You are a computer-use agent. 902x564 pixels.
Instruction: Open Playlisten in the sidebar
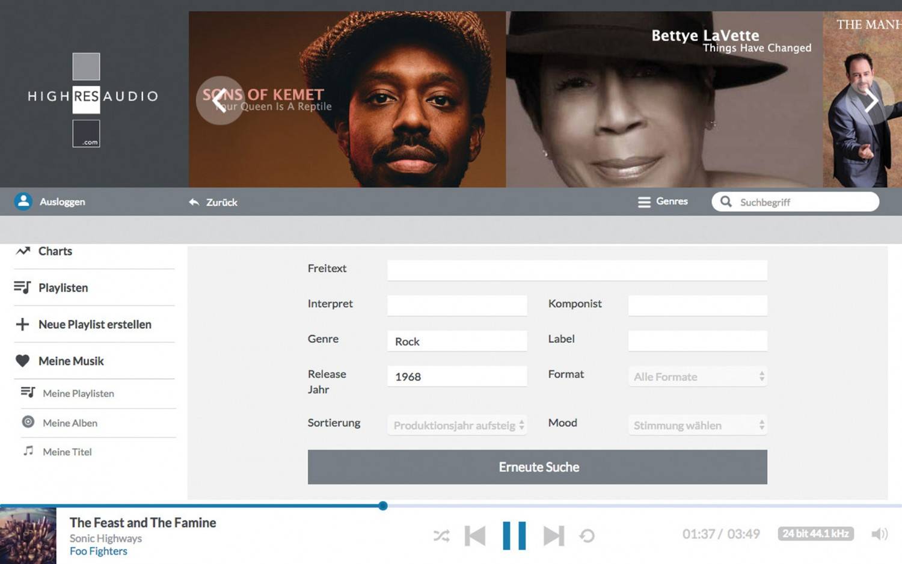pyautogui.click(x=63, y=288)
